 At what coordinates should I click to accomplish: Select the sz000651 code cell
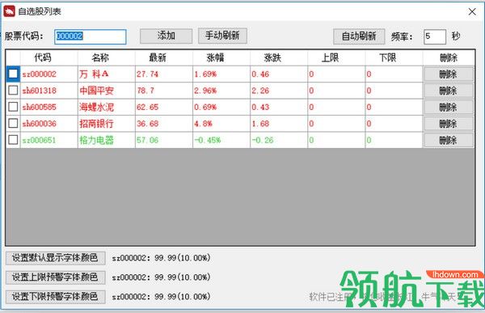click(x=48, y=140)
